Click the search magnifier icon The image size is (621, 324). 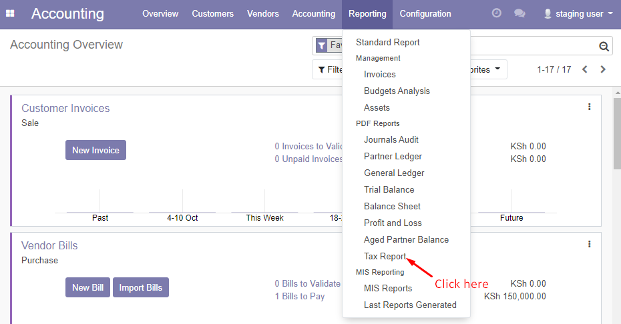[x=604, y=46]
